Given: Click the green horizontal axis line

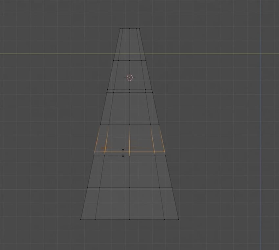Looking at the screenshot, I should coord(49,53).
